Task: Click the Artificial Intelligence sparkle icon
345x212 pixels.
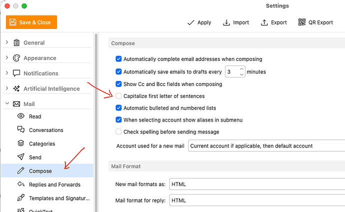Action: coord(16,88)
